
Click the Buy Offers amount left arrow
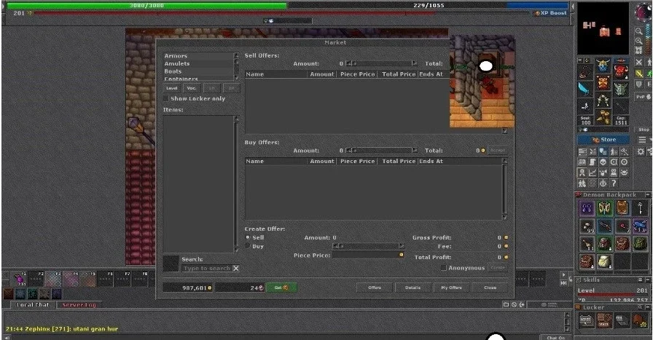[349, 150]
